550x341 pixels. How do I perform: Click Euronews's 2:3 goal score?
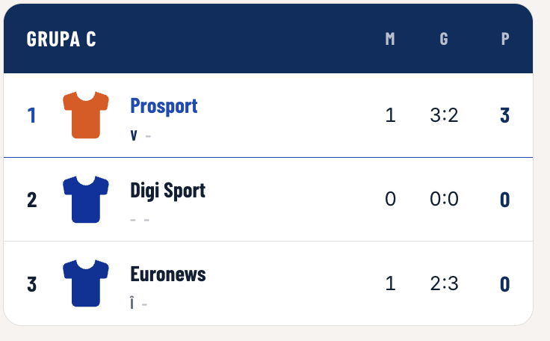(x=444, y=283)
